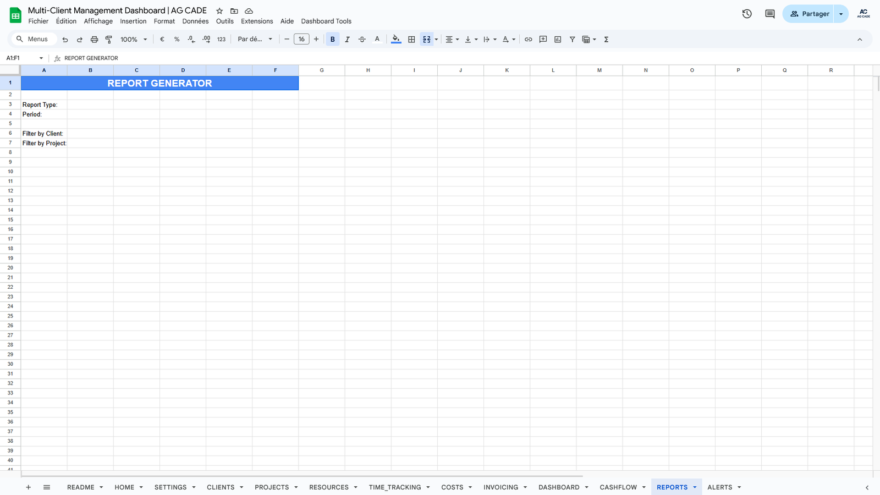The width and height of the screenshot is (880, 495).
Task: Click the create filter icon
Action: [x=572, y=40]
